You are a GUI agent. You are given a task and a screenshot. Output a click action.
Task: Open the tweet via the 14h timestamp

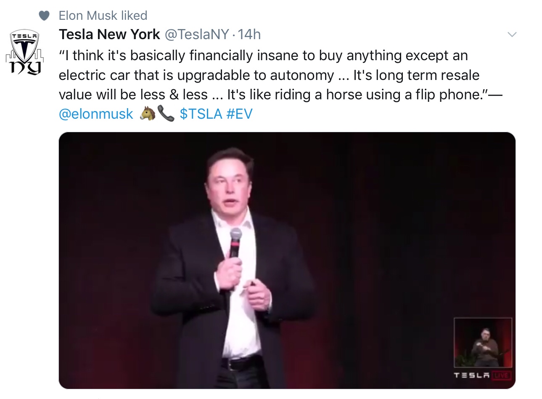pyautogui.click(x=249, y=34)
